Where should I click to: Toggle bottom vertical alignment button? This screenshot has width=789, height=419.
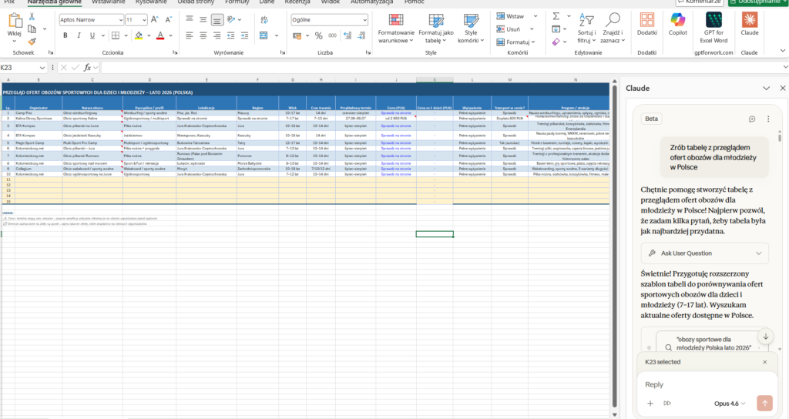[217, 19]
